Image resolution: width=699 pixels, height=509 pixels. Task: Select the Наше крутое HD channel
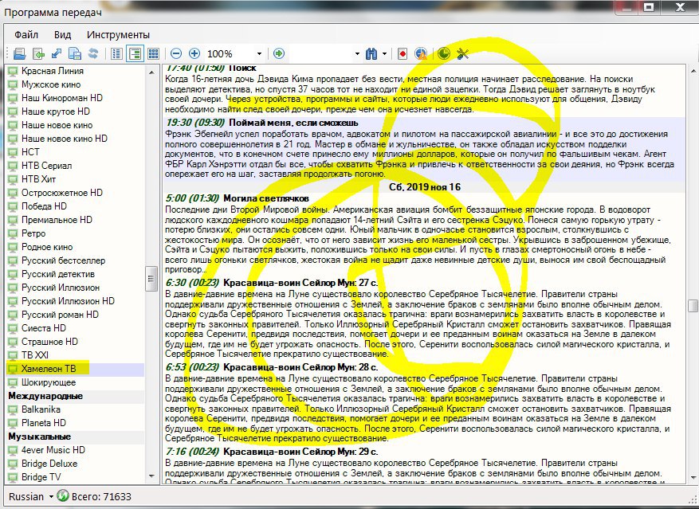coord(55,112)
